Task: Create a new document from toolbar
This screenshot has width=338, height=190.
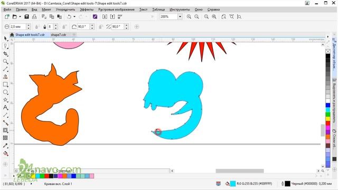Action: tap(7, 16)
